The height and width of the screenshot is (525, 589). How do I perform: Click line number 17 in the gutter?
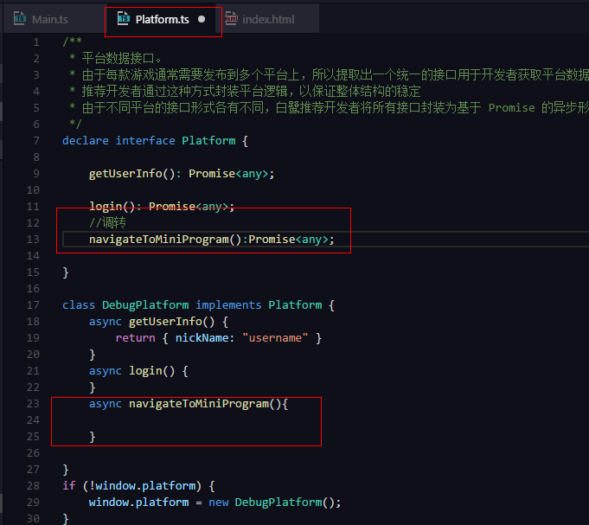point(33,305)
